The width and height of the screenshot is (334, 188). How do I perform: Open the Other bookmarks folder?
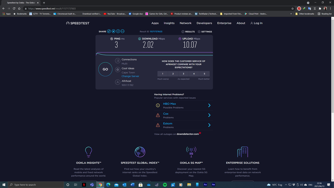pyautogui.click(x=305, y=14)
